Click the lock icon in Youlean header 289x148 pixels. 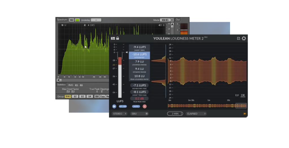point(118,38)
